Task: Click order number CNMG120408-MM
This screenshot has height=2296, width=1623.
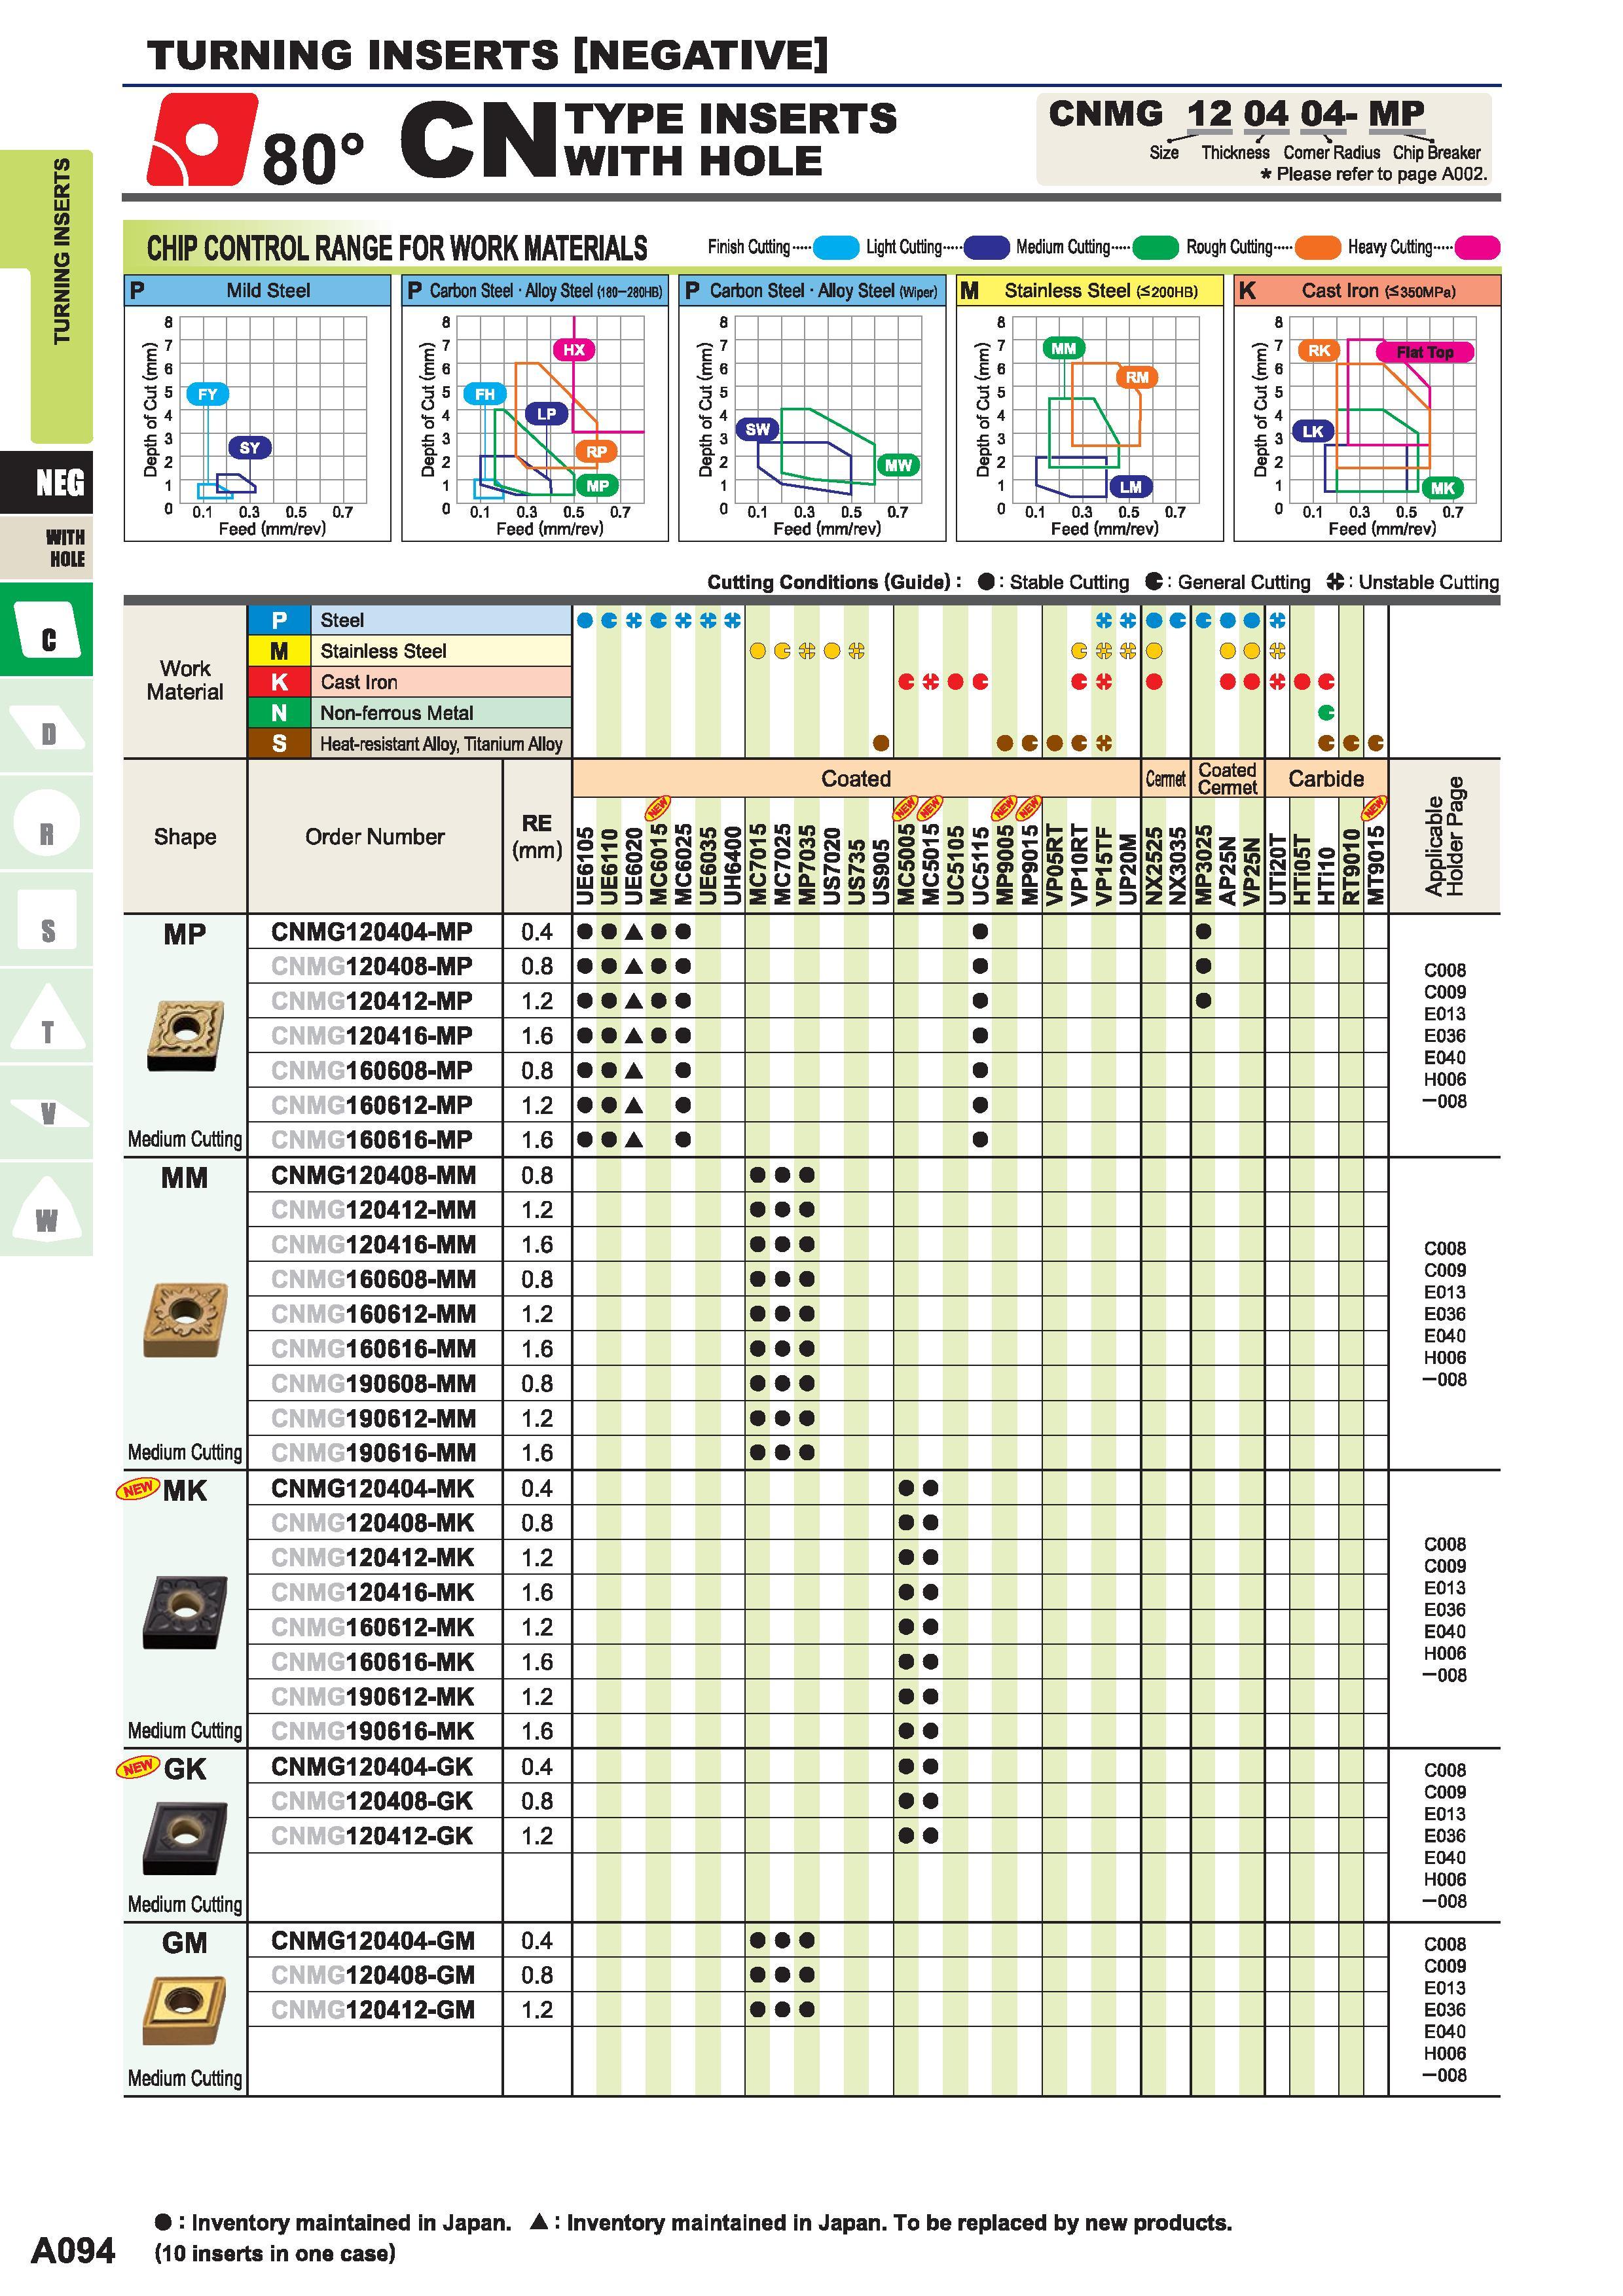Action: coord(373,1174)
